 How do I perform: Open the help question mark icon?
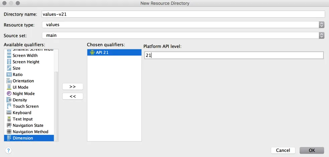coord(9,150)
